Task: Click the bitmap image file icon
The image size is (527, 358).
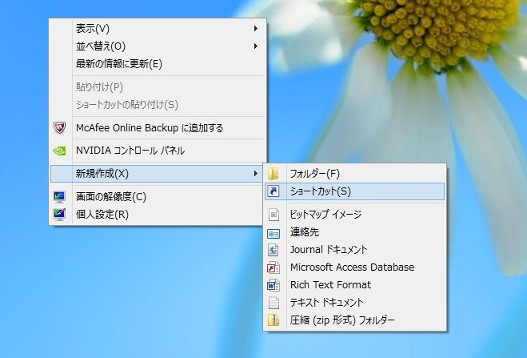Action: [273, 215]
